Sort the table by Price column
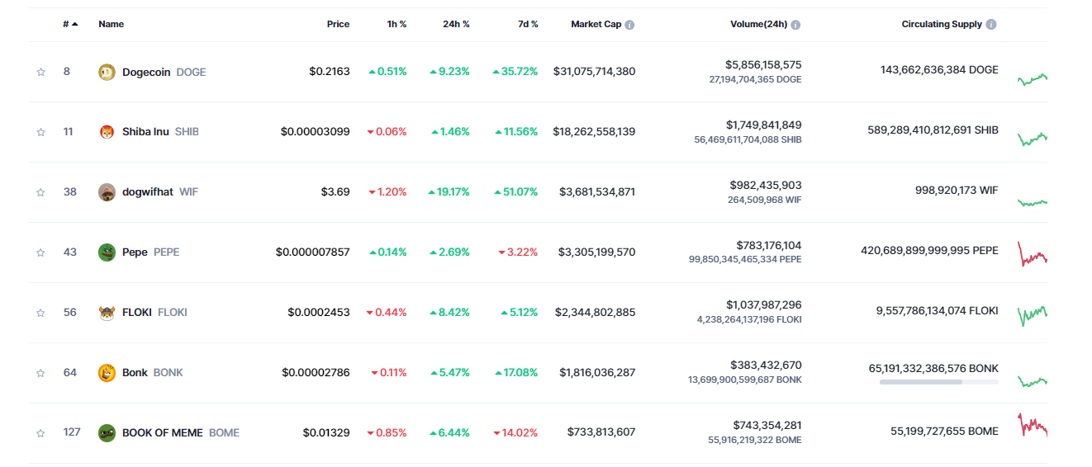Screen dimensions: 1092x467 [x=338, y=24]
